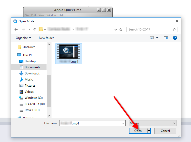Click the Back navigation arrow
191x142 pixels.
(16, 29)
